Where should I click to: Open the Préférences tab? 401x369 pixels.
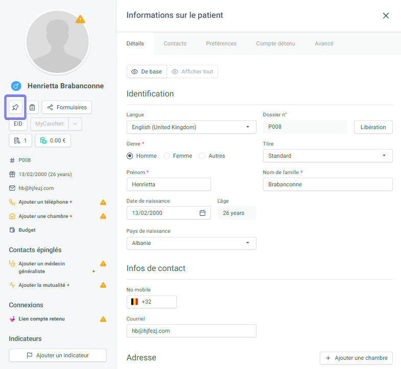point(221,43)
